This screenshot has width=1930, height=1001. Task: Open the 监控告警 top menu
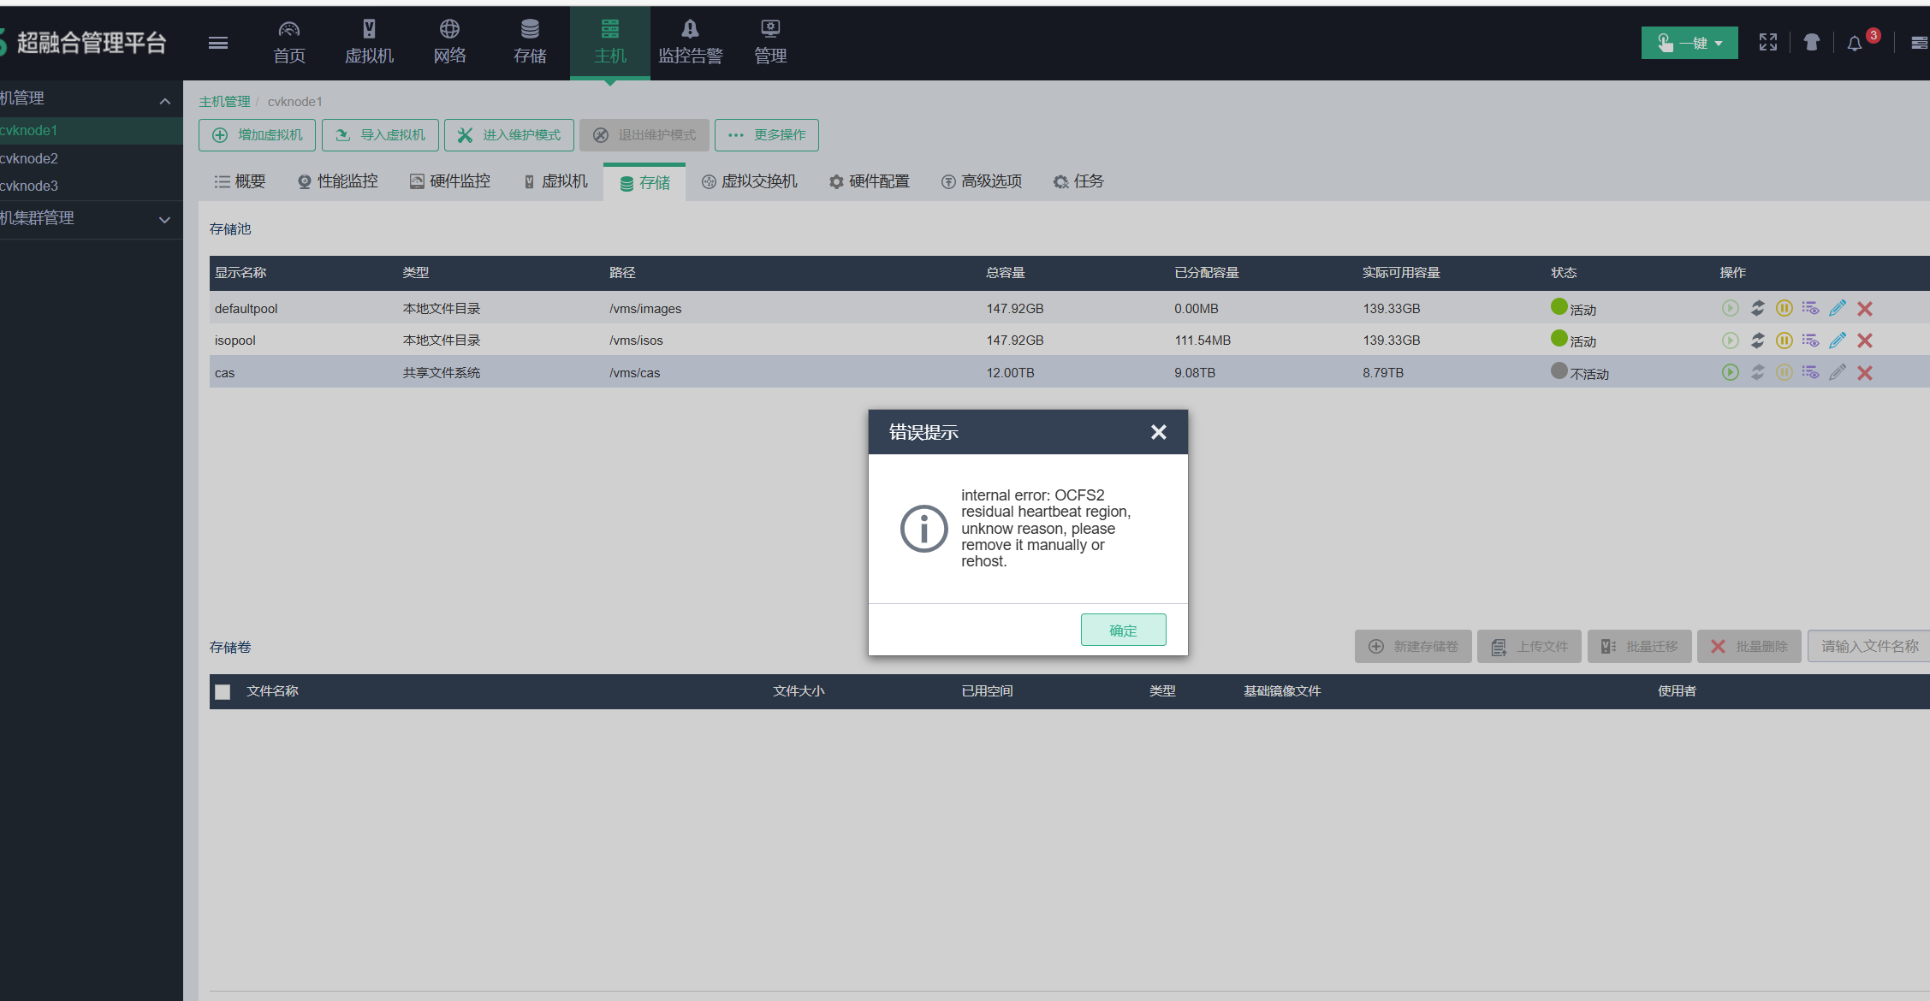pyautogui.click(x=690, y=43)
